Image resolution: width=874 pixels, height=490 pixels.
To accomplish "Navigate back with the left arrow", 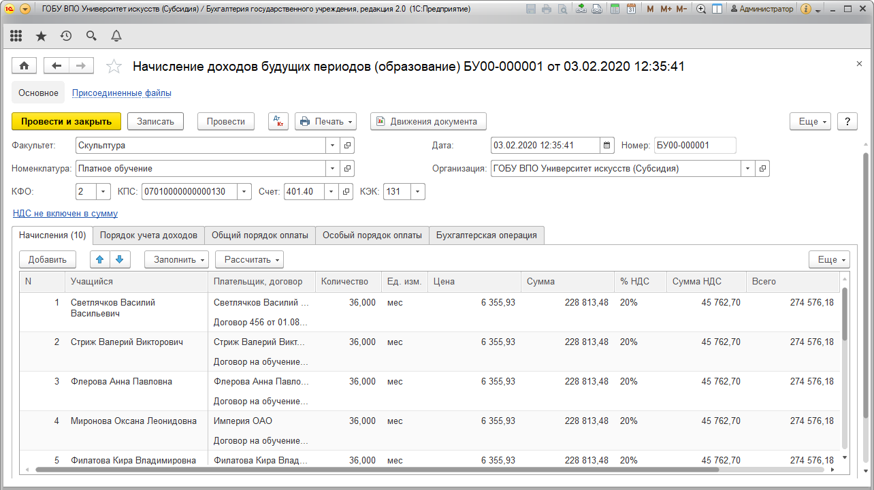I will click(x=56, y=65).
